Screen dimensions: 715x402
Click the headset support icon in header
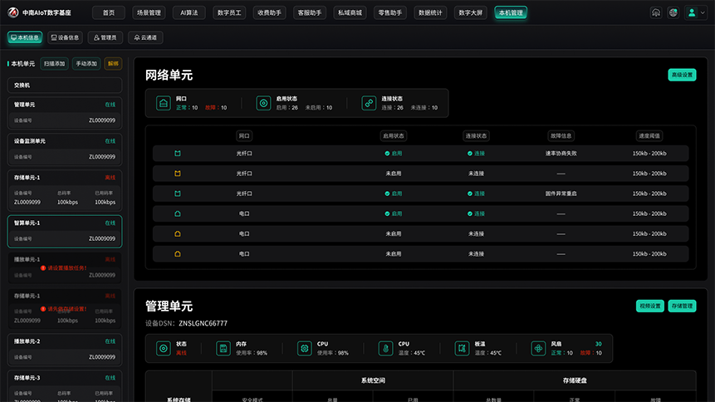pos(656,12)
